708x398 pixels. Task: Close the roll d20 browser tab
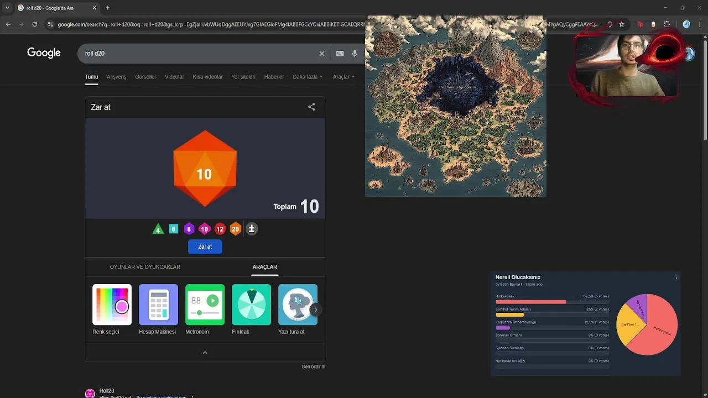point(94,8)
